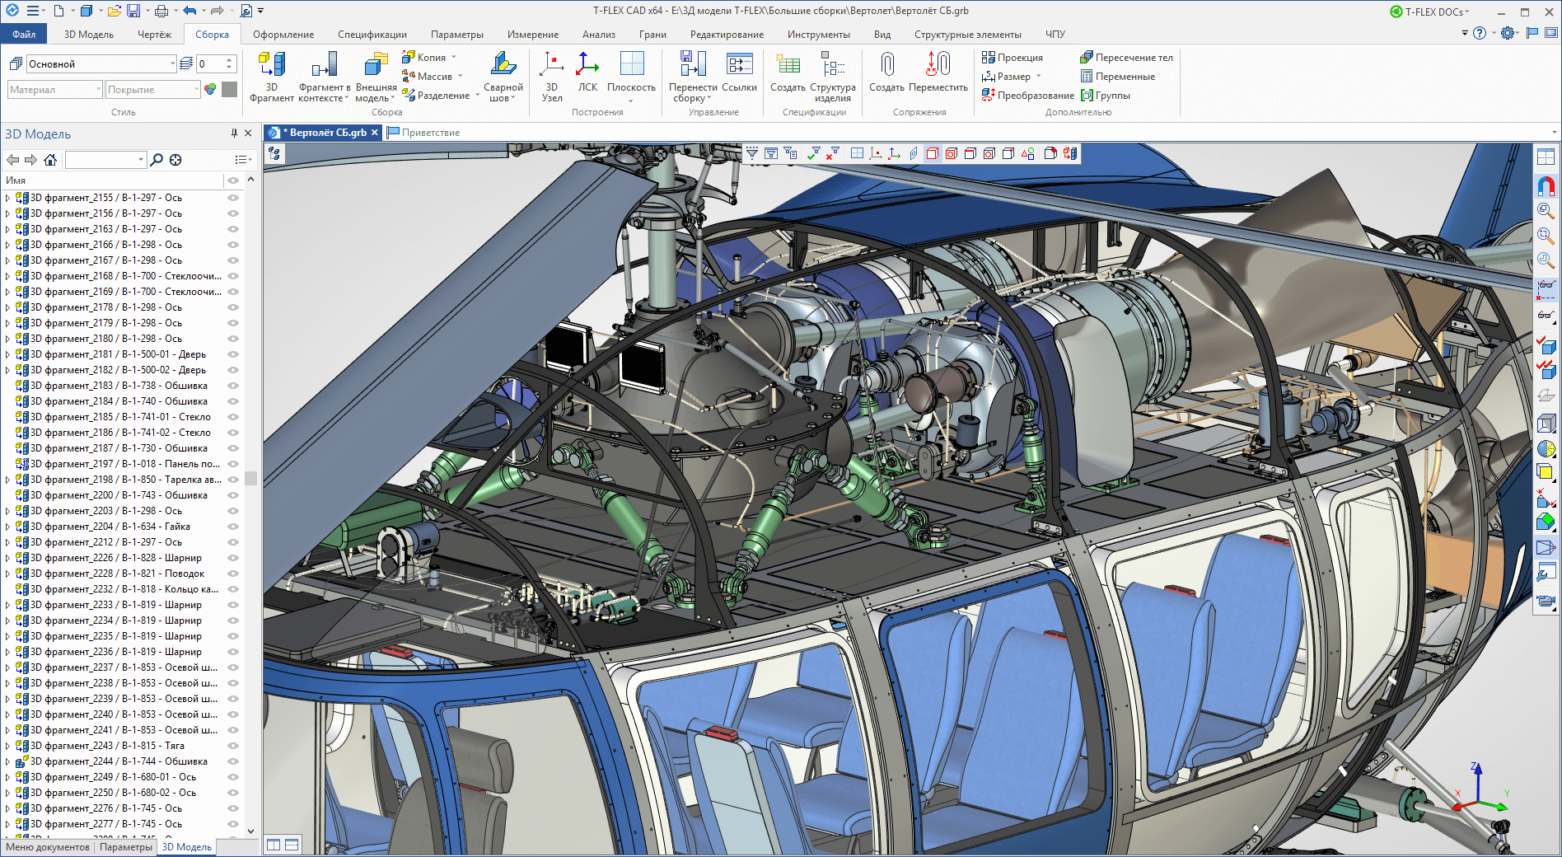The height and width of the screenshot is (857, 1562).
Task: Switch to the Параметры bottom panel tab
Action: (126, 847)
